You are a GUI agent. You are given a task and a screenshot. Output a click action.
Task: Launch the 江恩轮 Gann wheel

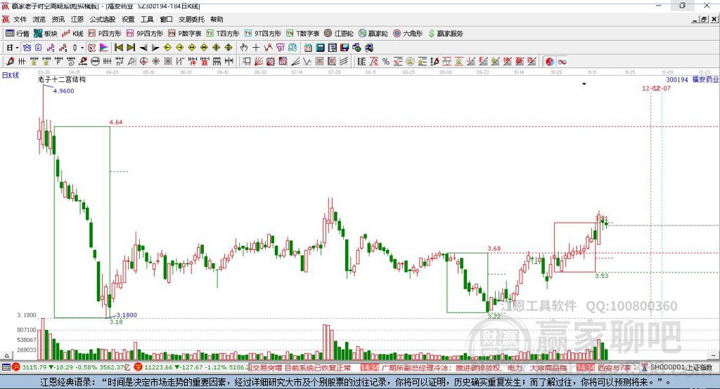[x=339, y=34]
